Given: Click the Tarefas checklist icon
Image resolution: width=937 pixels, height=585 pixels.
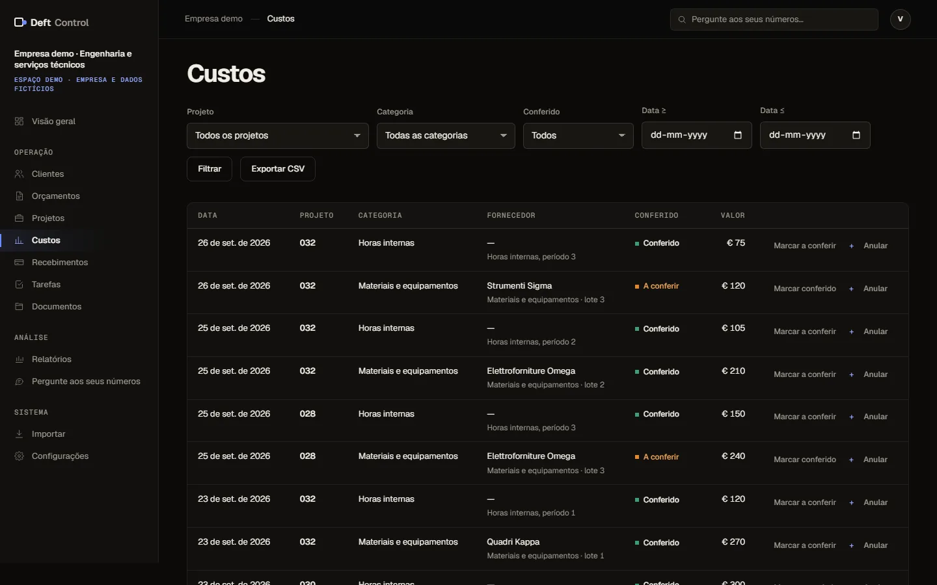Looking at the screenshot, I should [x=20, y=285].
